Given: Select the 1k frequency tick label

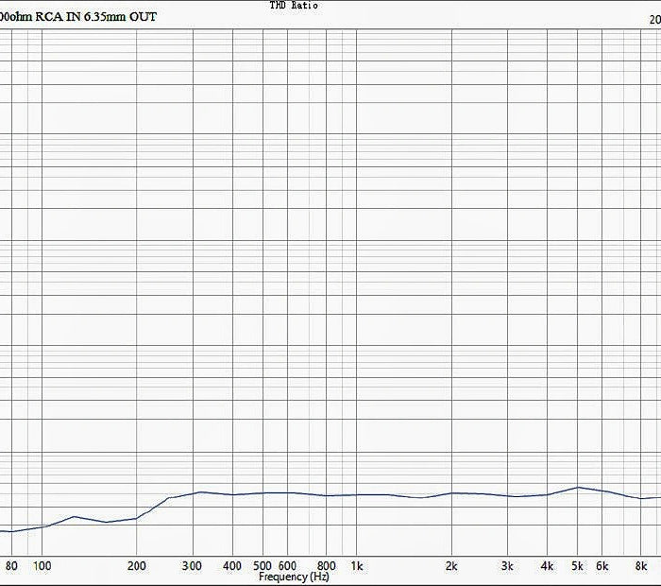Looking at the screenshot, I should (357, 566).
